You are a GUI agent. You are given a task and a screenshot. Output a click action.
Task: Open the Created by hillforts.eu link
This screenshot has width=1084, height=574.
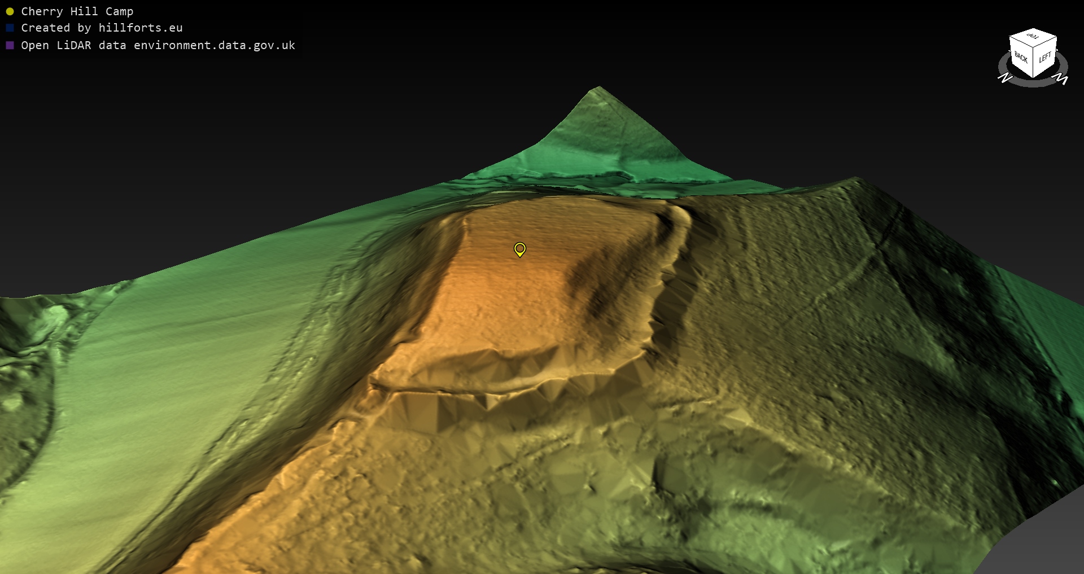tap(102, 28)
